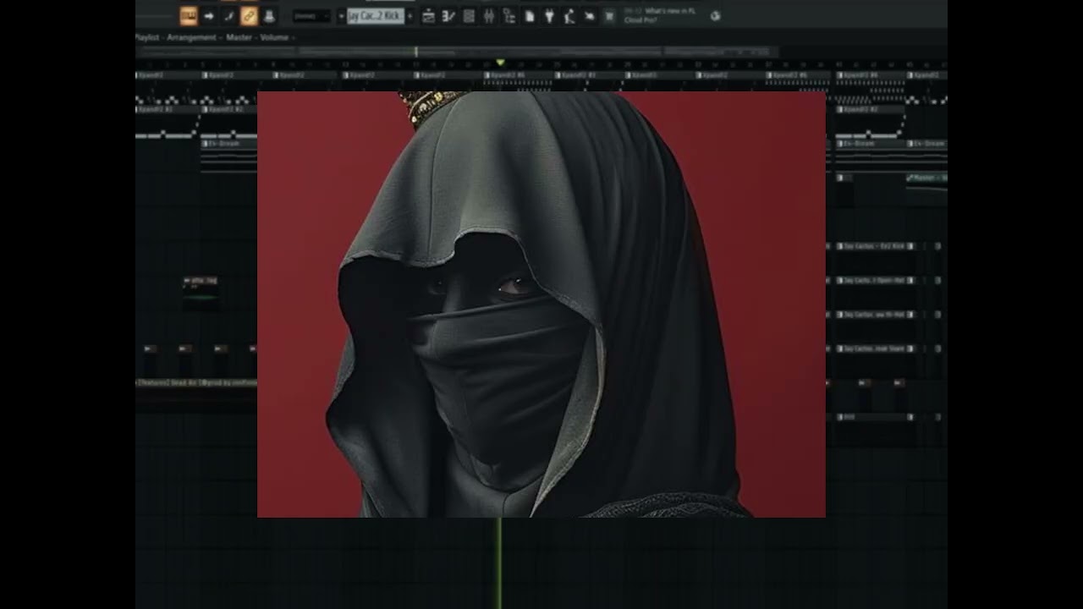Select the Jay Carter Hi-Hat clip

coord(870,315)
